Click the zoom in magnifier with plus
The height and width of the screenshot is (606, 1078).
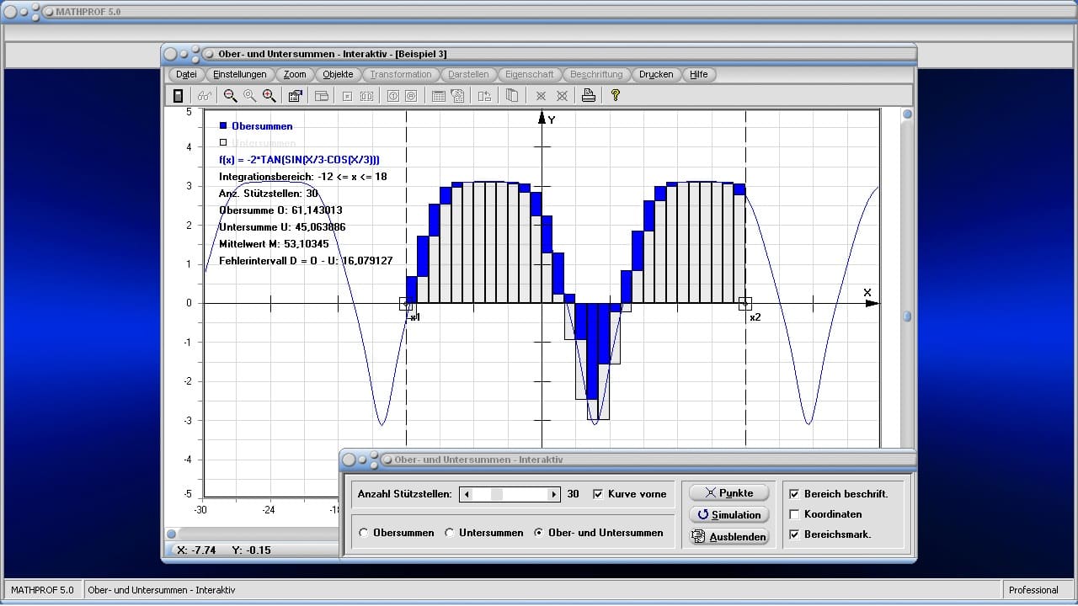coord(269,96)
